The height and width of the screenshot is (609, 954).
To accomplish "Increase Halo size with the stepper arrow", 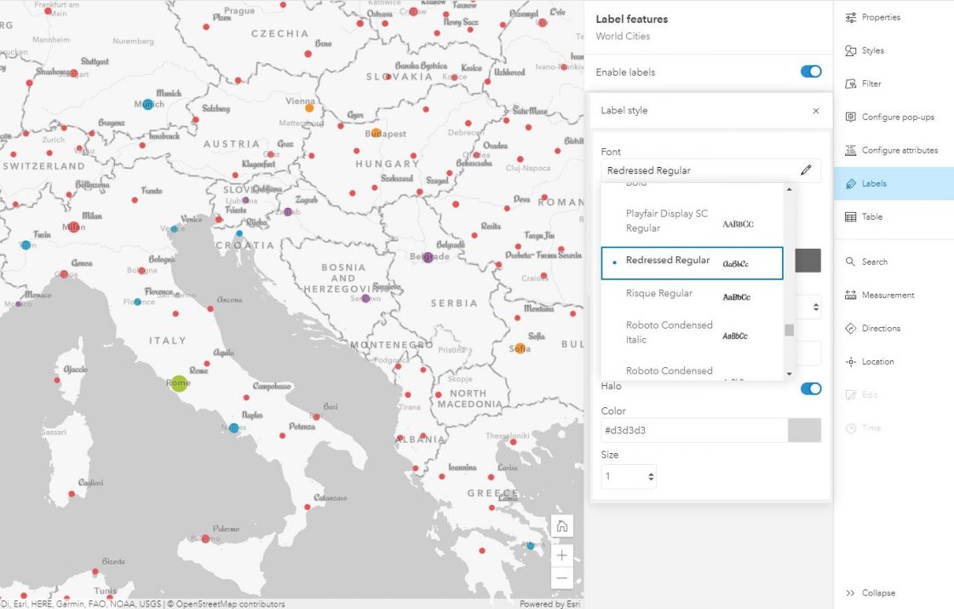I will [650, 472].
